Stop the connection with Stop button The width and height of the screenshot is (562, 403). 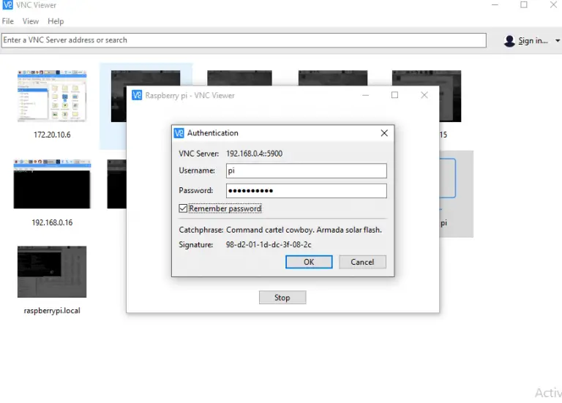[282, 298]
